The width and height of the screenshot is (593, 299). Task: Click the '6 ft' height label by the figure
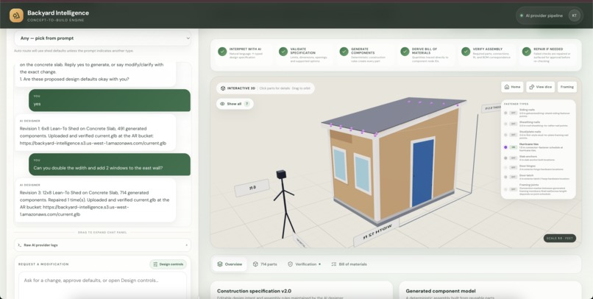252,188
